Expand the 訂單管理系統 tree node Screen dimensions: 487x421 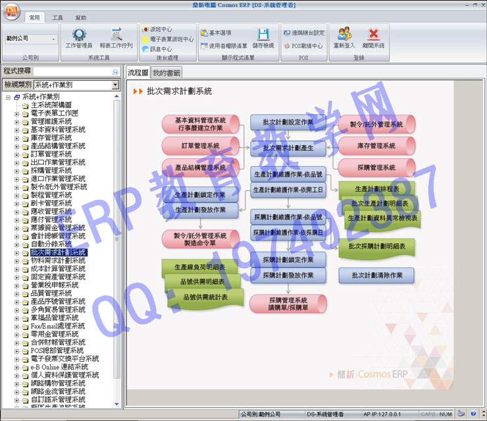16,155
